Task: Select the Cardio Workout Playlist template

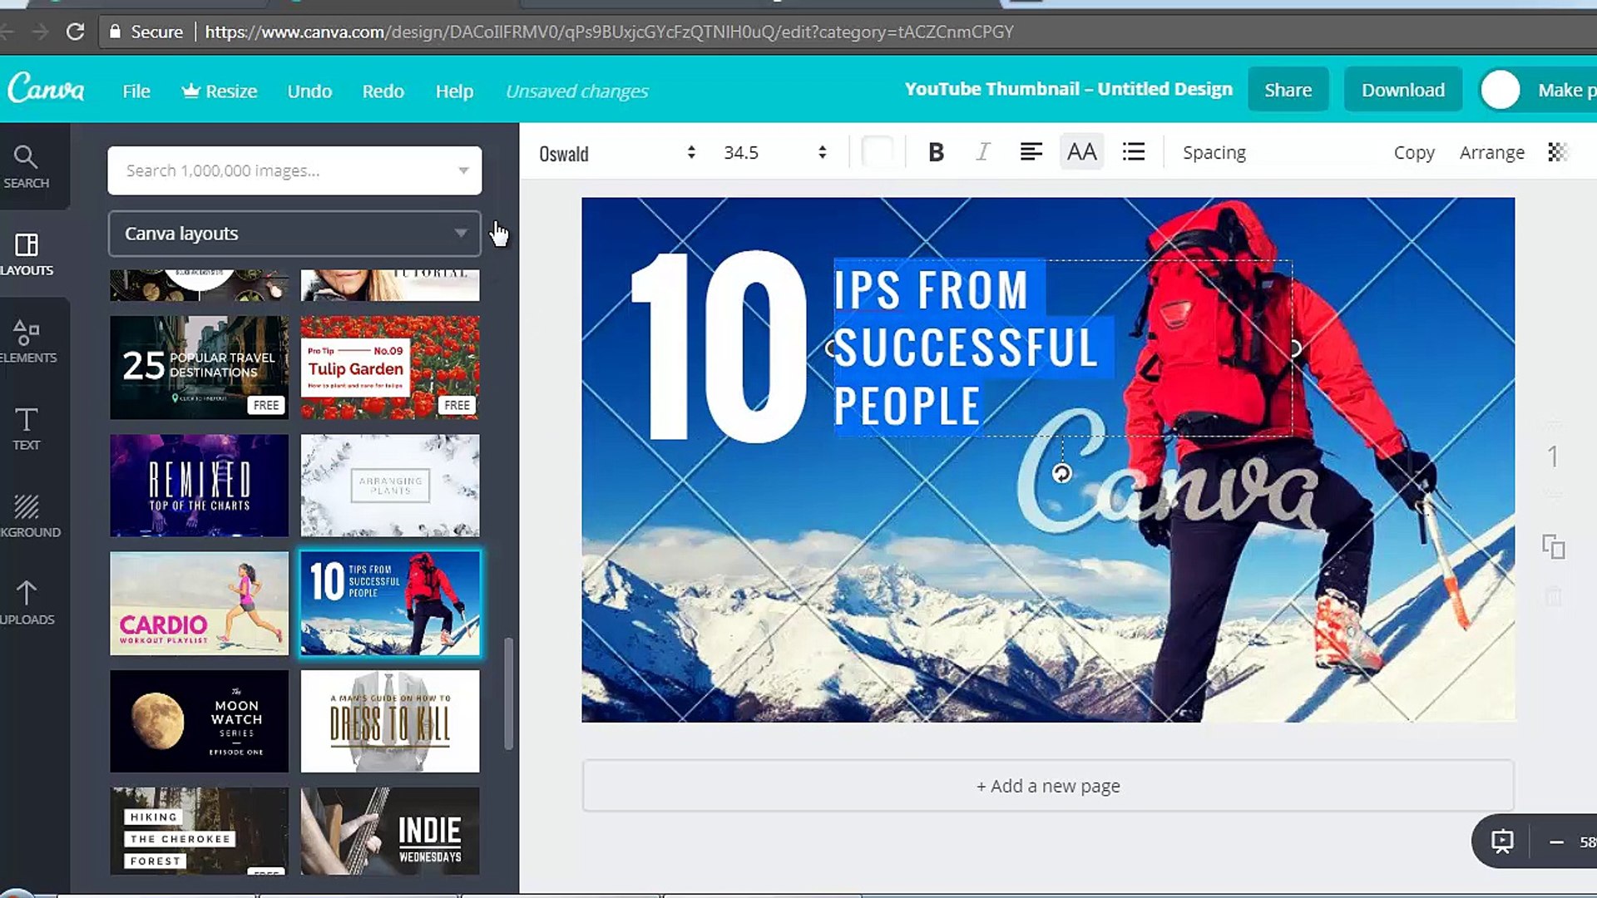Action: [198, 603]
